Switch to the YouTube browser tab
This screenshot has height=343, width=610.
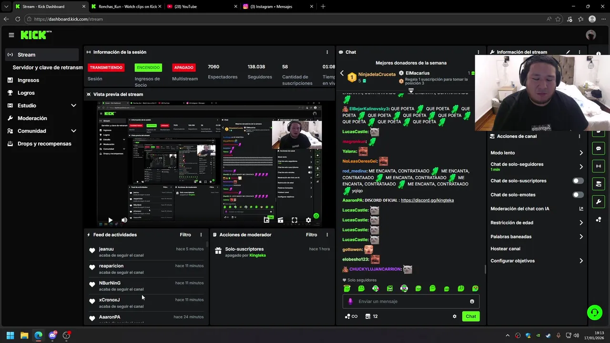pyautogui.click(x=202, y=7)
